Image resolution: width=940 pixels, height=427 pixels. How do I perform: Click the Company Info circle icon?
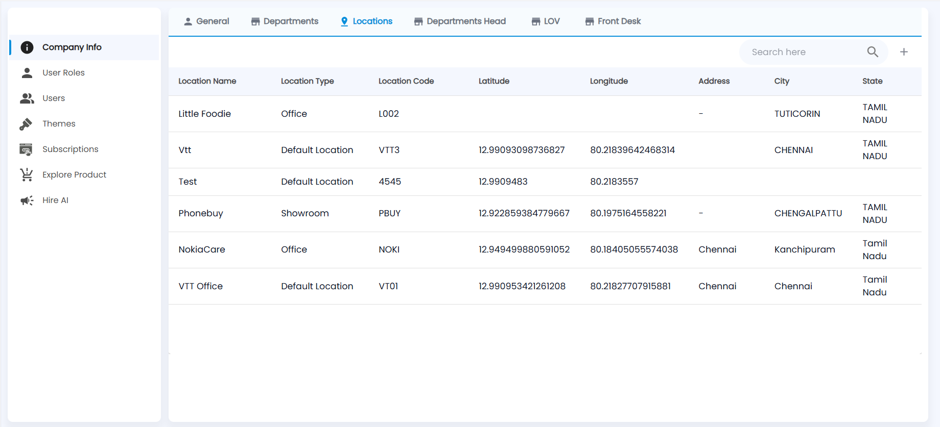click(x=27, y=47)
